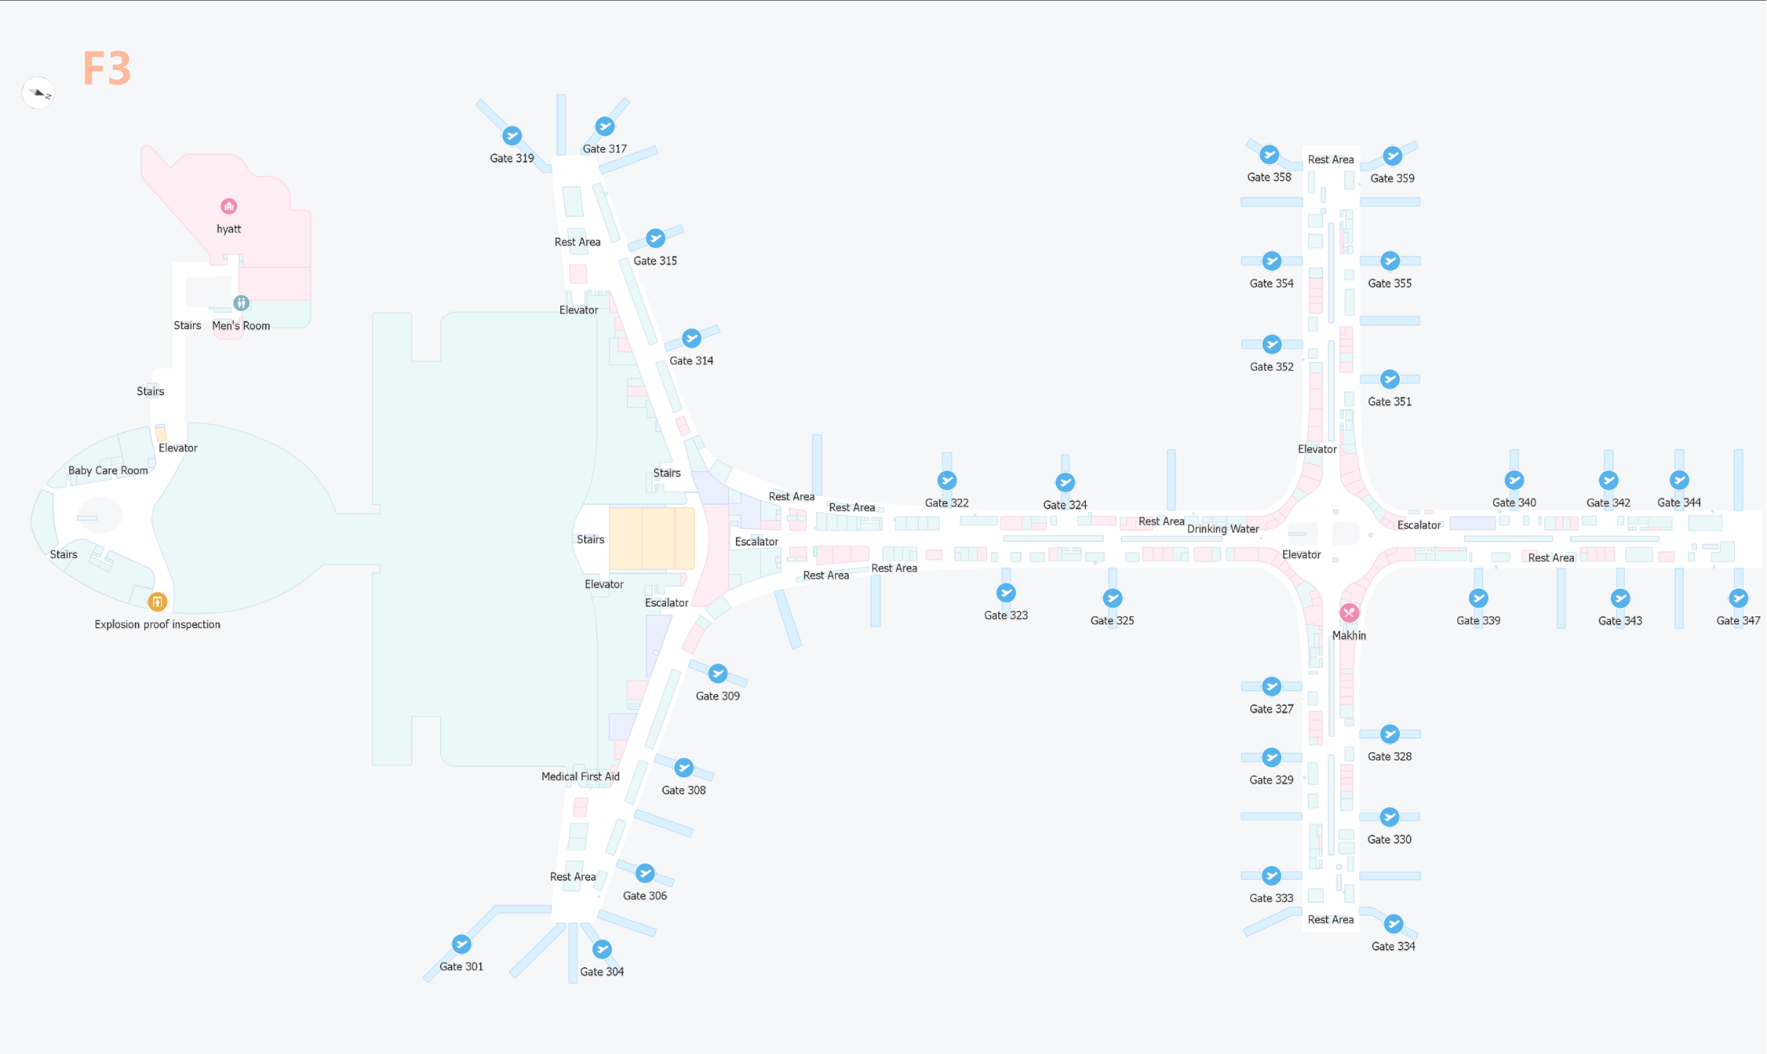Select the Explosion proof inspection icon
1767x1054 pixels.
pos(157,602)
